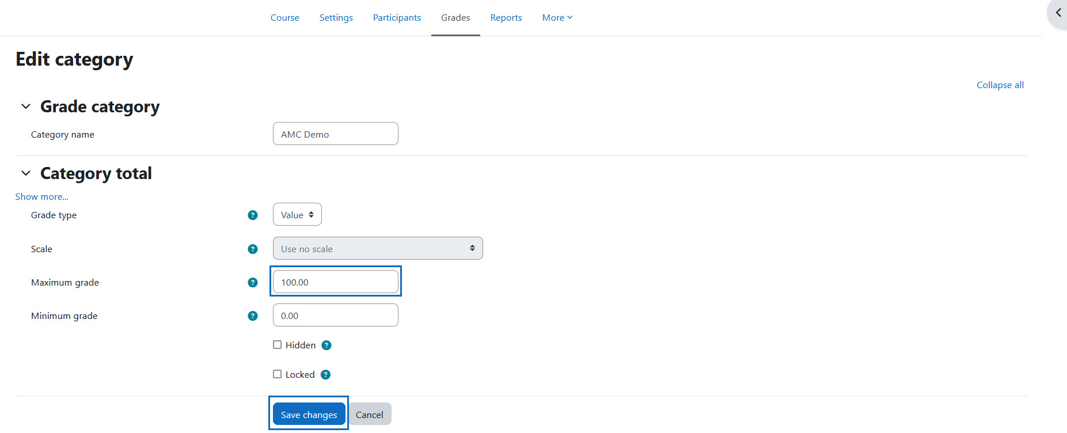Screen dimensions: 1067x433
Task: Open help icon next to Locked
Action: pos(325,374)
